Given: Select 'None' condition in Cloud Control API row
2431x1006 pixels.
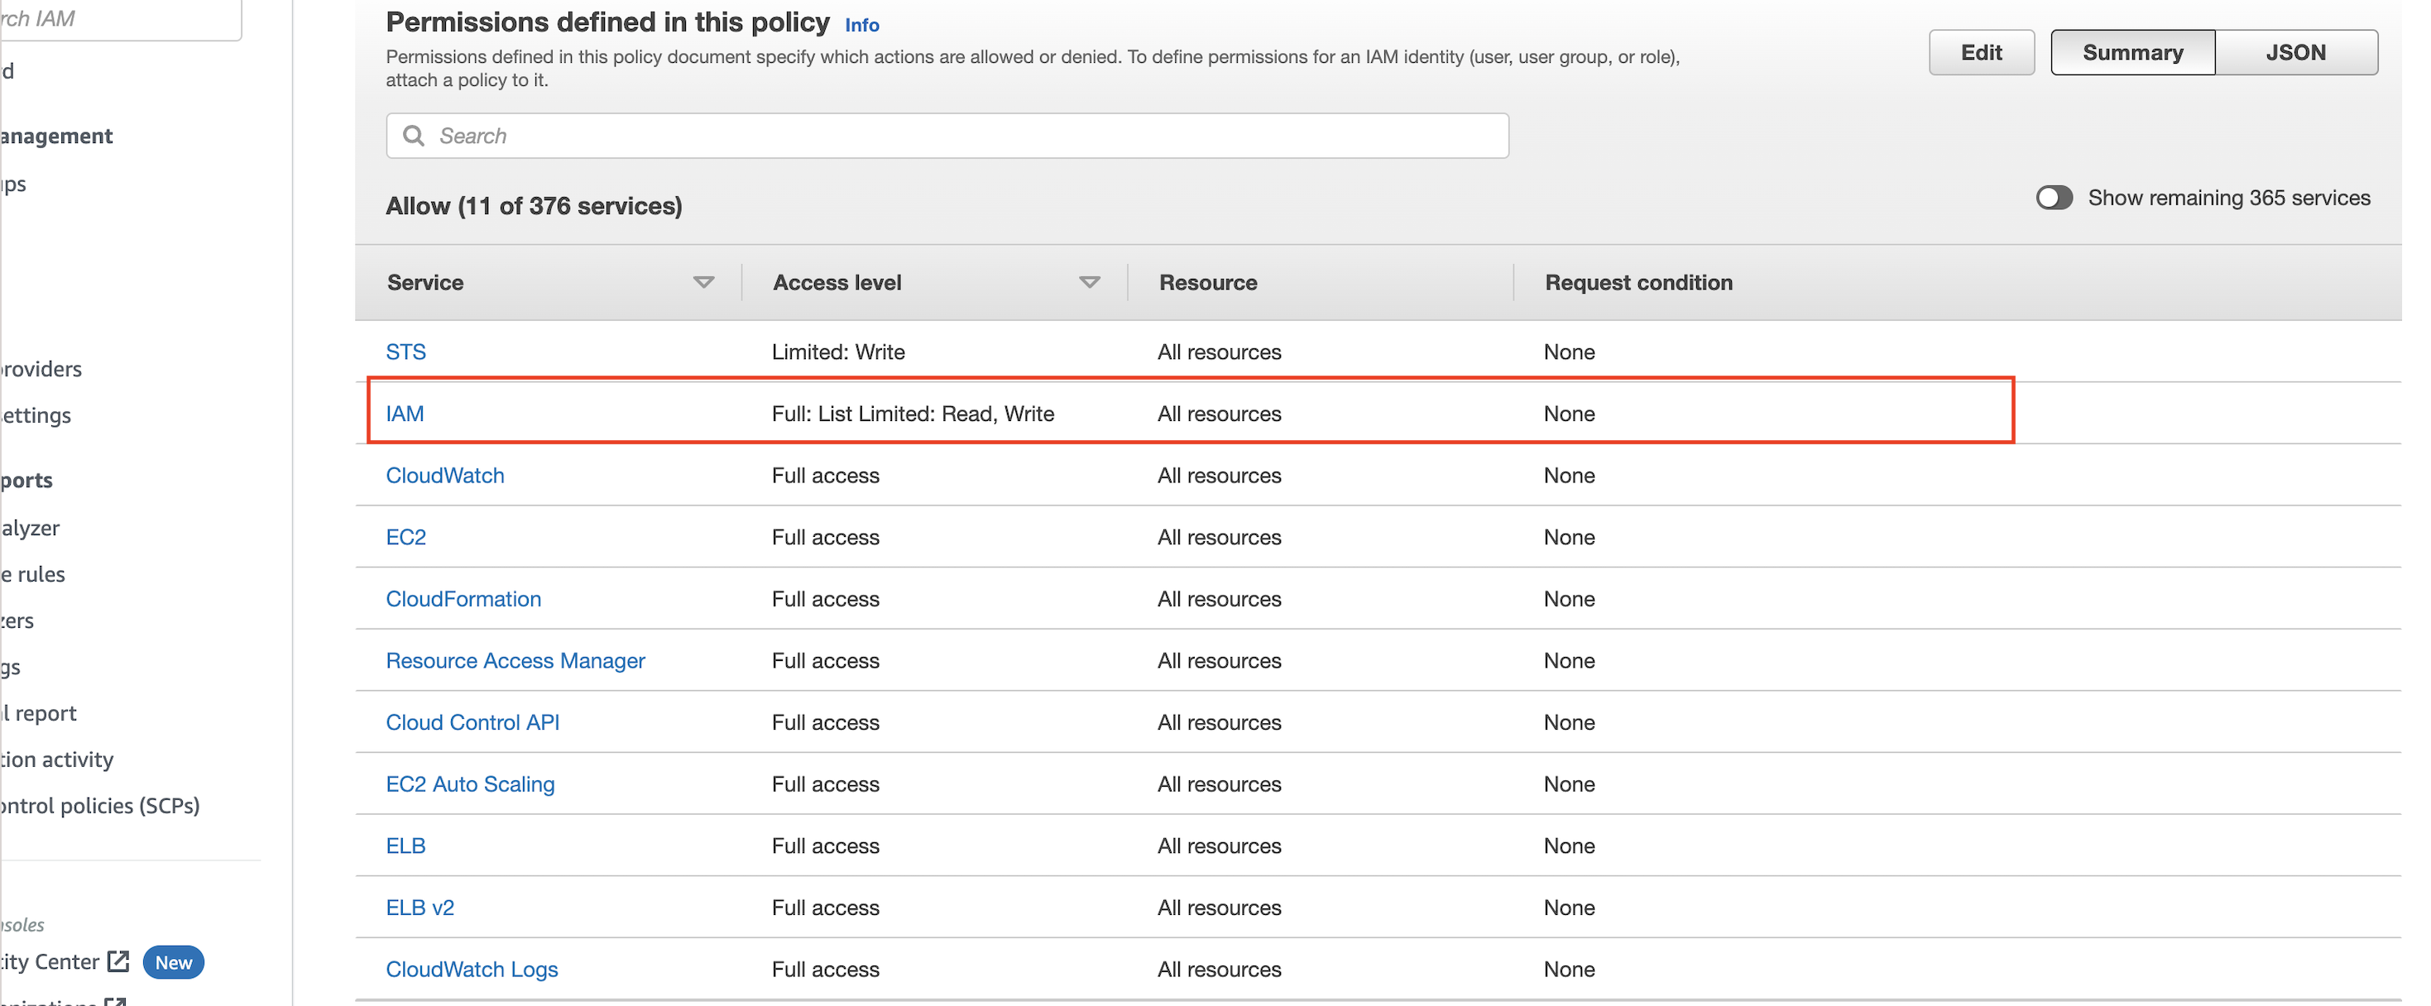Looking at the screenshot, I should 1570,723.
